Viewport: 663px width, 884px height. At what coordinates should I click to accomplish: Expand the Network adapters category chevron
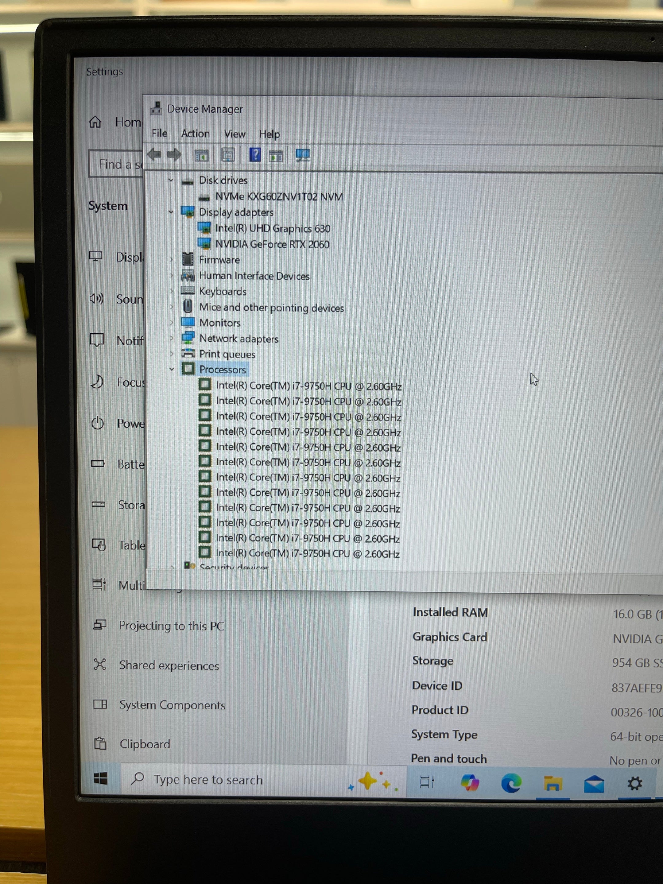tap(172, 339)
